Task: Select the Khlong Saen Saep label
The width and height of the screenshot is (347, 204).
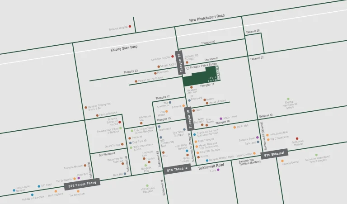Action: tap(124, 48)
